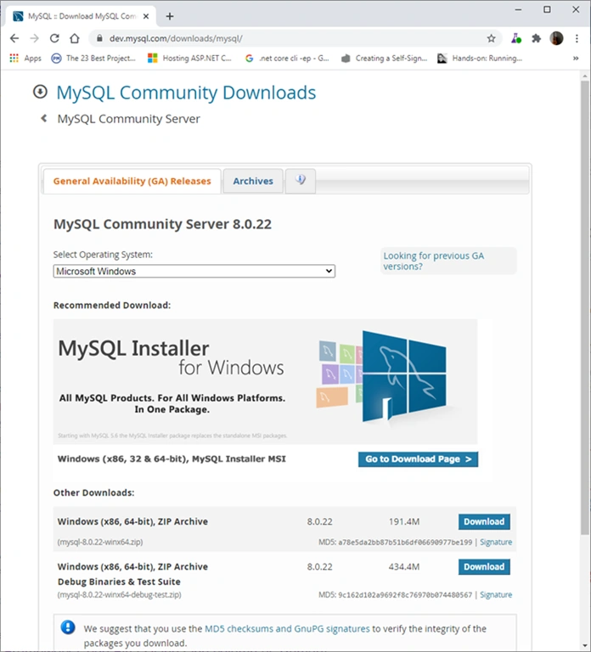Click MD5 value 9c162d102a9692f8c76970b074480567
Image resolution: width=591 pixels, height=652 pixels.
405,595
